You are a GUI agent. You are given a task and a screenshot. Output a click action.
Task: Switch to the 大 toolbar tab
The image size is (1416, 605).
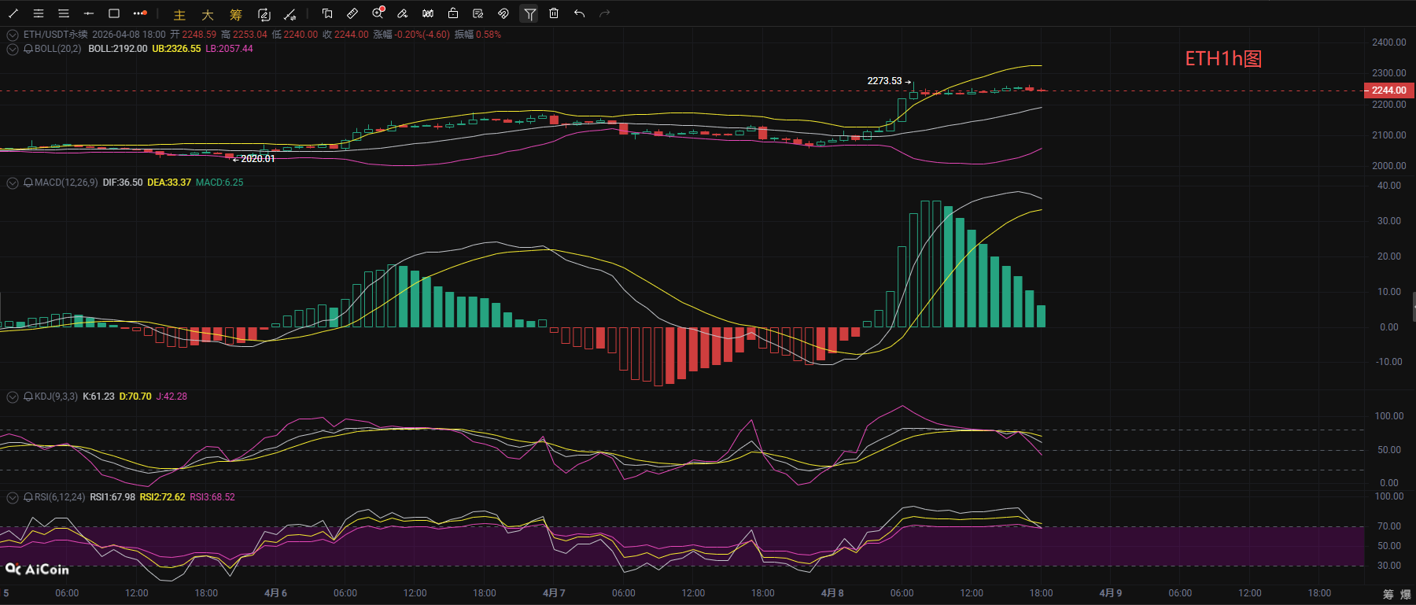208,15
